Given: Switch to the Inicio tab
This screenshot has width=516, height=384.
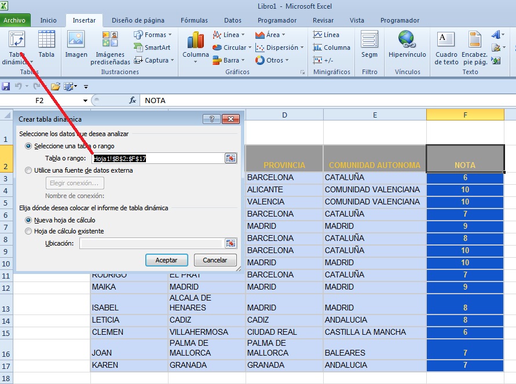Looking at the screenshot, I should 49,20.
